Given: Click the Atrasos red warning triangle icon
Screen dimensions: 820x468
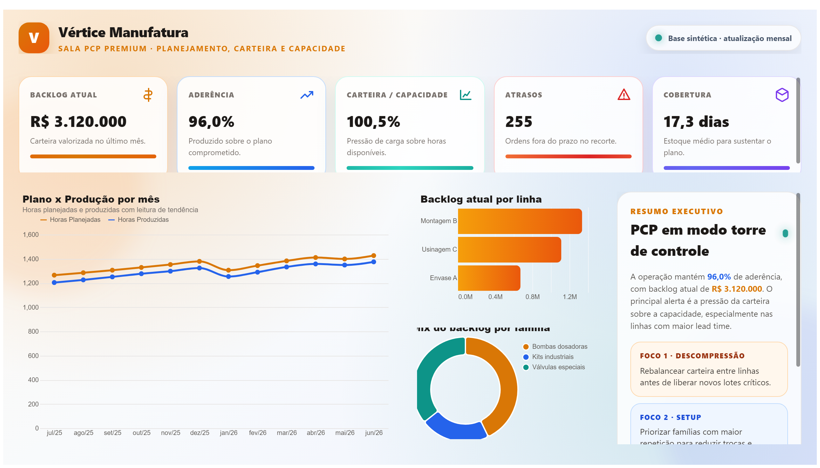Looking at the screenshot, I should (623, 95).
